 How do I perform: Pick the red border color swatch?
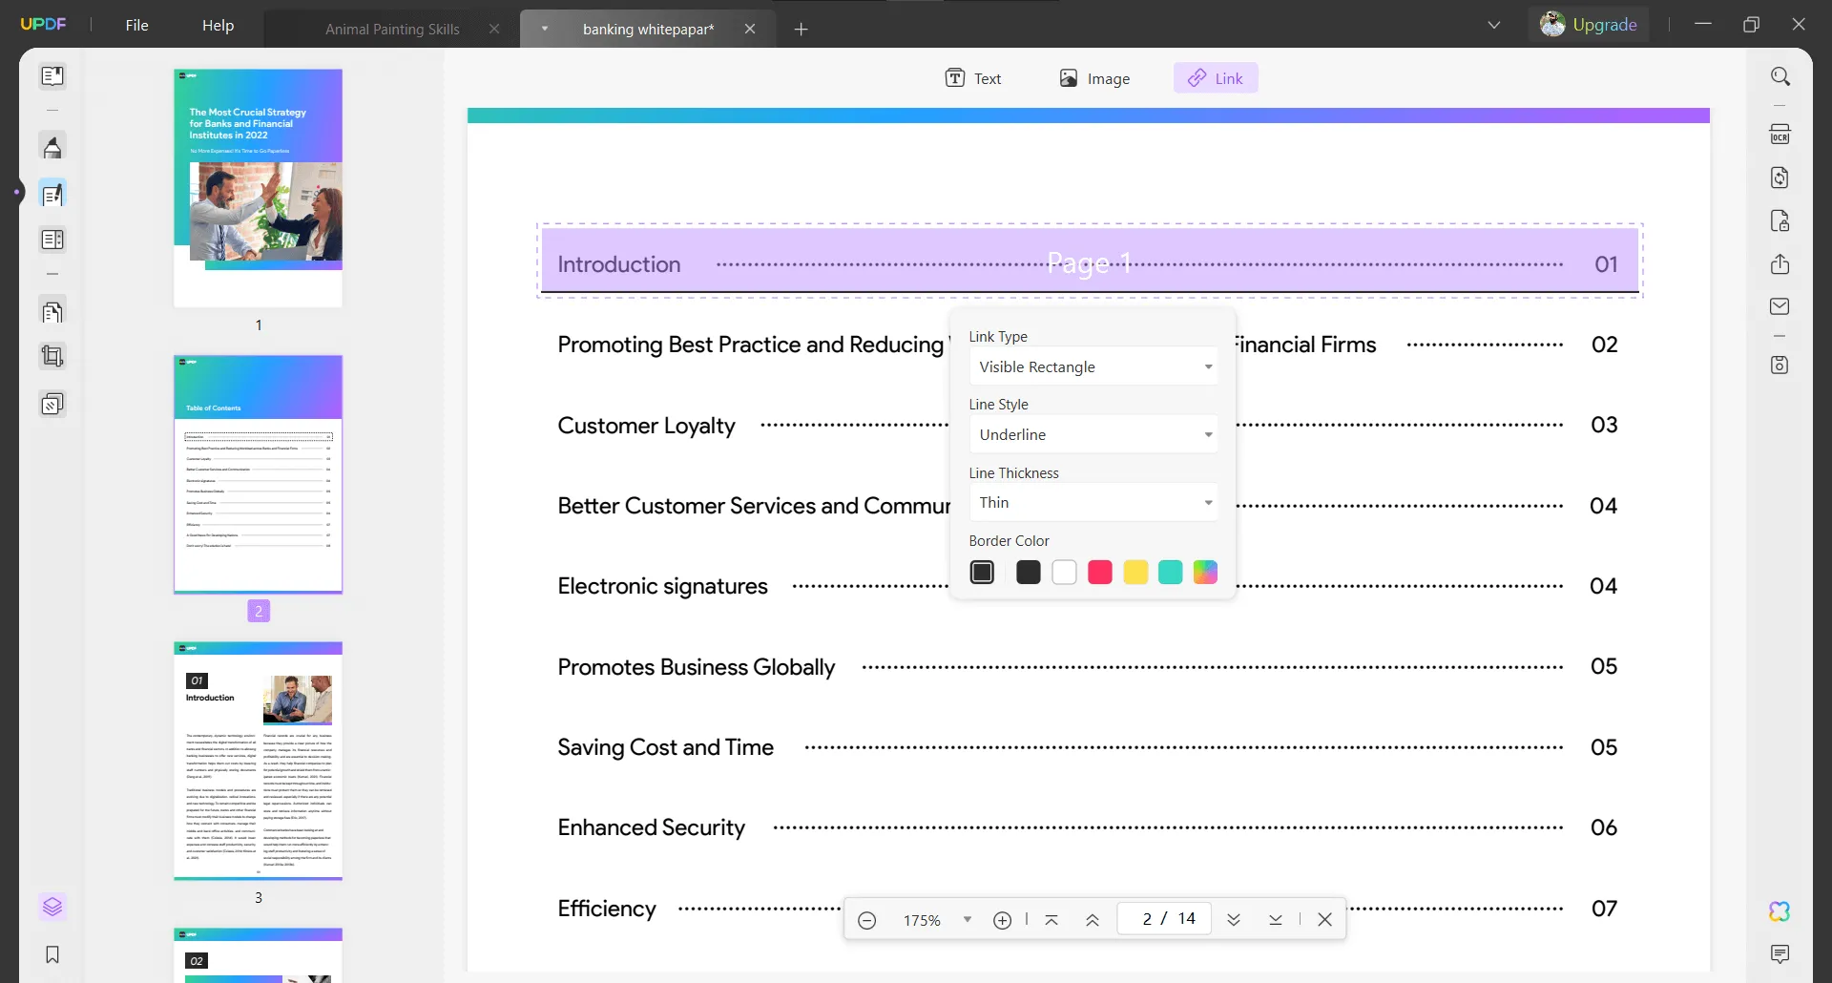point(1099,572)
